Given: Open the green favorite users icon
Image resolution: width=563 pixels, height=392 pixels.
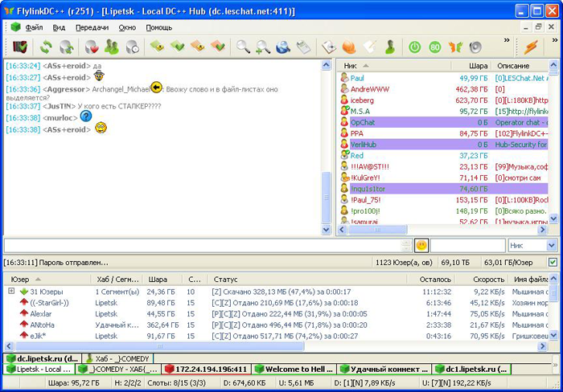Looking at the screenshot, I should [112, 47].
